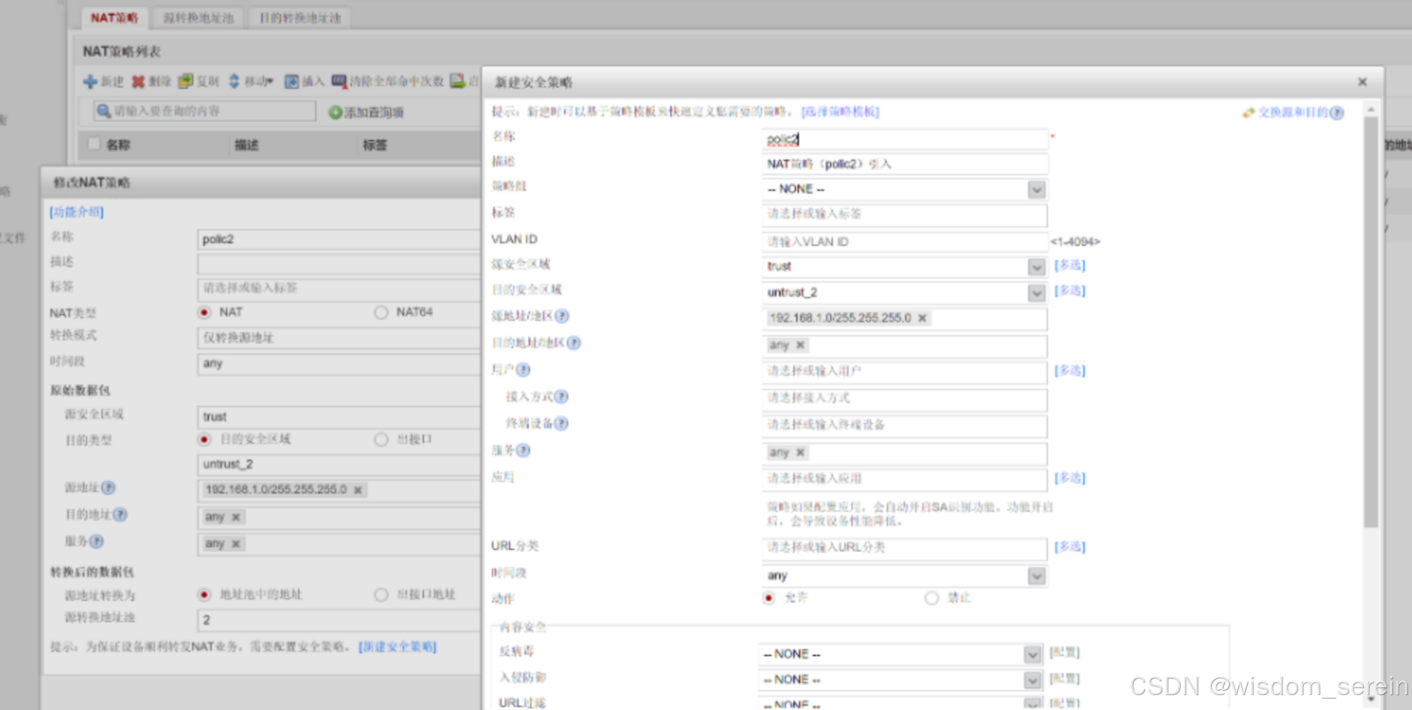Click the clear all hit counts icon
The image size is (1412, 710).
tap(339, 81)
